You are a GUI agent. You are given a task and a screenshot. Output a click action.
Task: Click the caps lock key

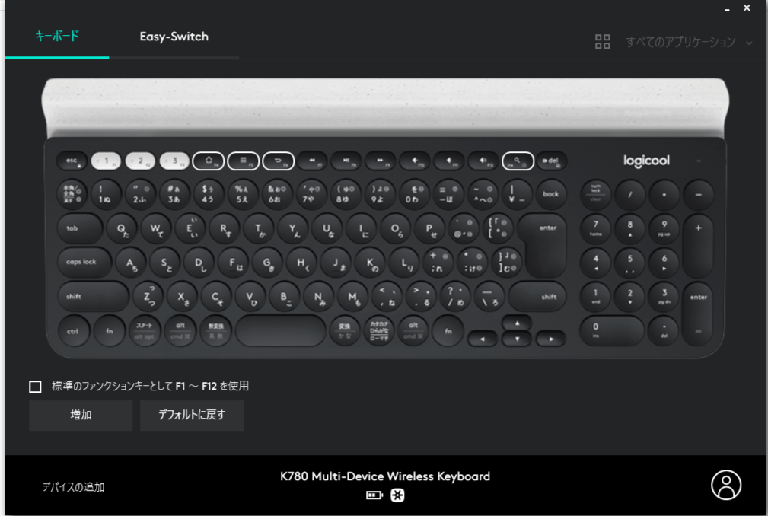(x=84, y=263)
